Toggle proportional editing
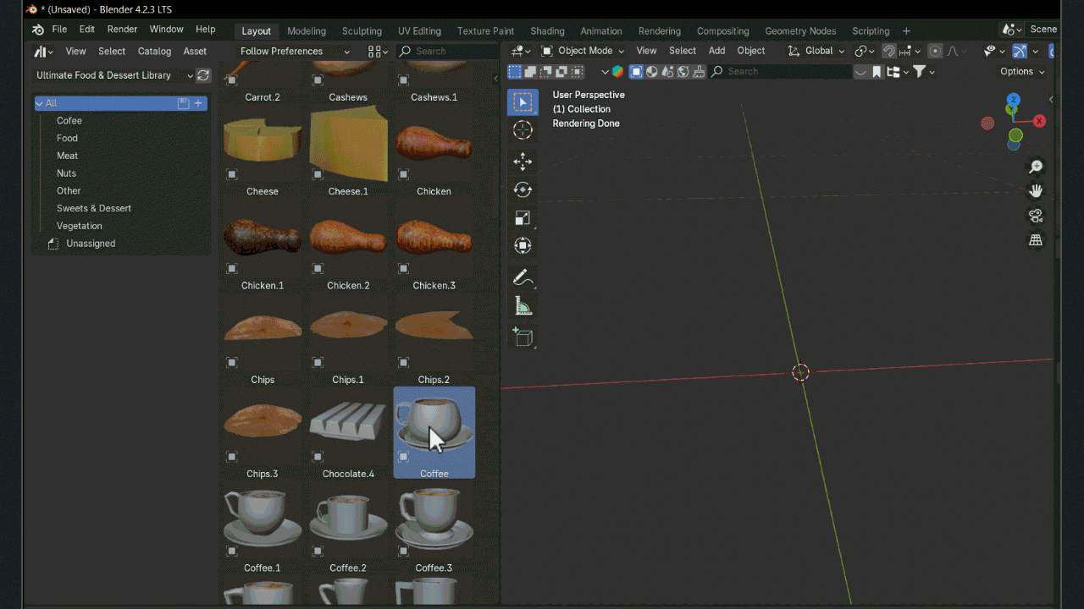This screenshot has height=609, width=1084. tap(935, 51)
